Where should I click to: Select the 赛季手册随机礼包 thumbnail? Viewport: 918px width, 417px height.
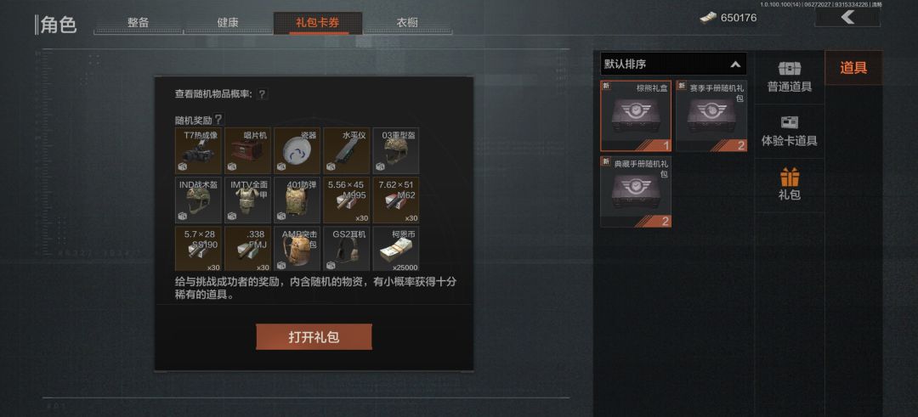(711, 116)
